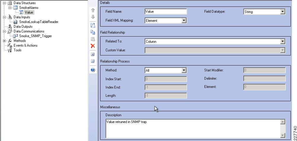This screenshot has height=141, width=297.
Task: Click the SmokeLookupTableReader icon
Action: click(15, 22)
